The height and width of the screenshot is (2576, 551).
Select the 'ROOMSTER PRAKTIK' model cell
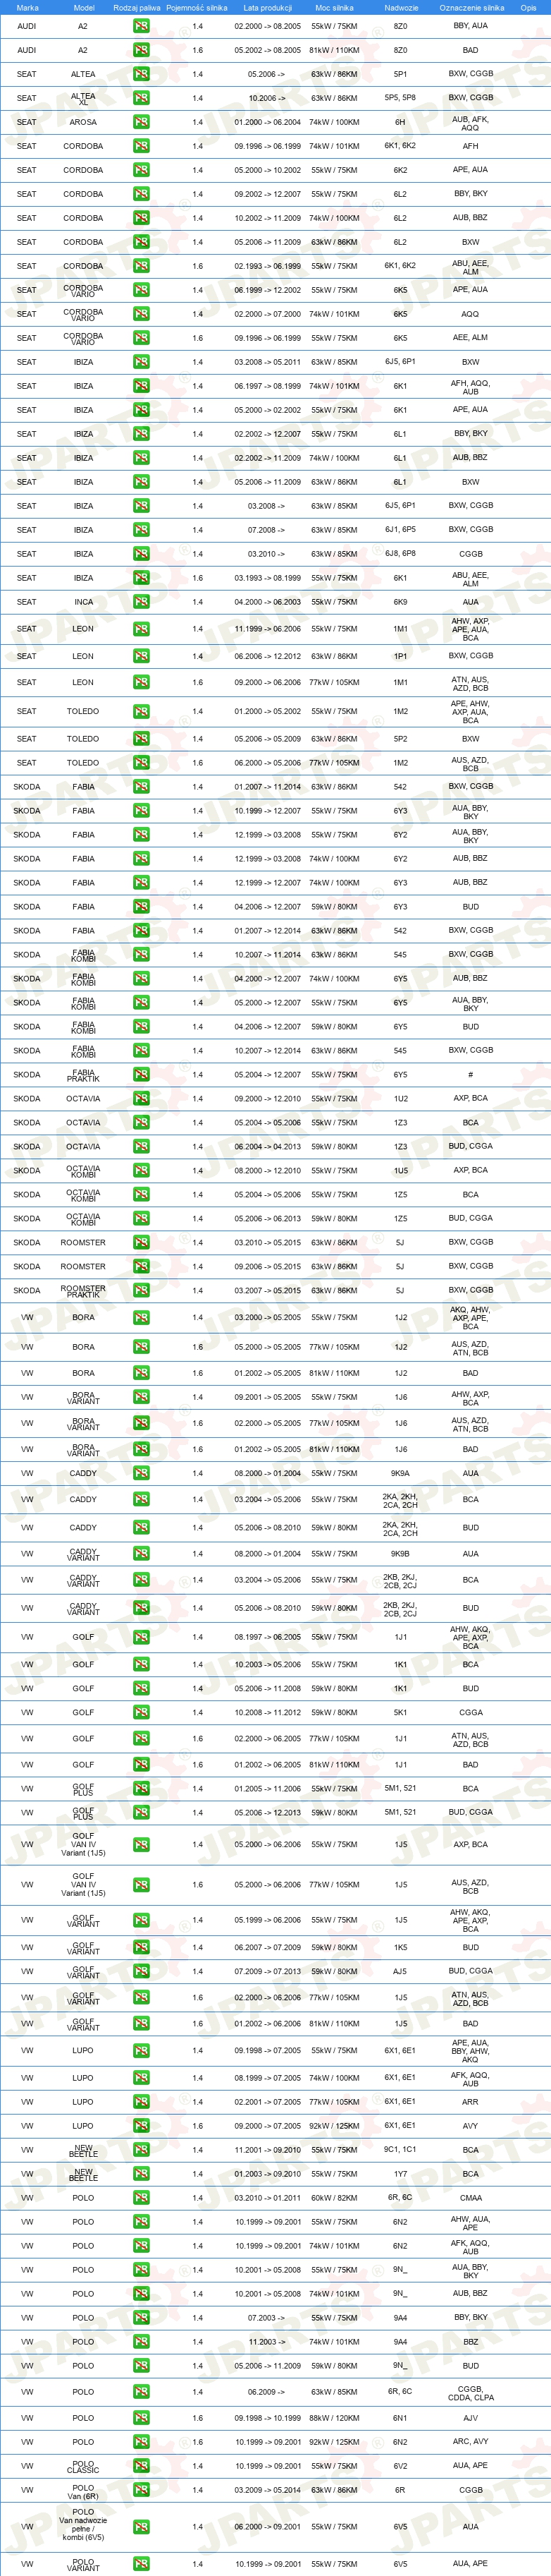pyautogui.click(x=83, y=1291)
